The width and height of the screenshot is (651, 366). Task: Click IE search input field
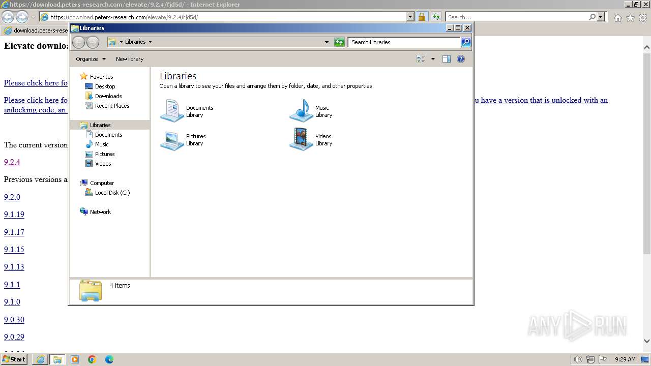point(517,17)
